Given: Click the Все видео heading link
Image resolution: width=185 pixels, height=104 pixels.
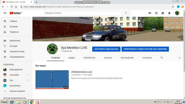Looking at the screenshot, I should click(x=41, y=66).
